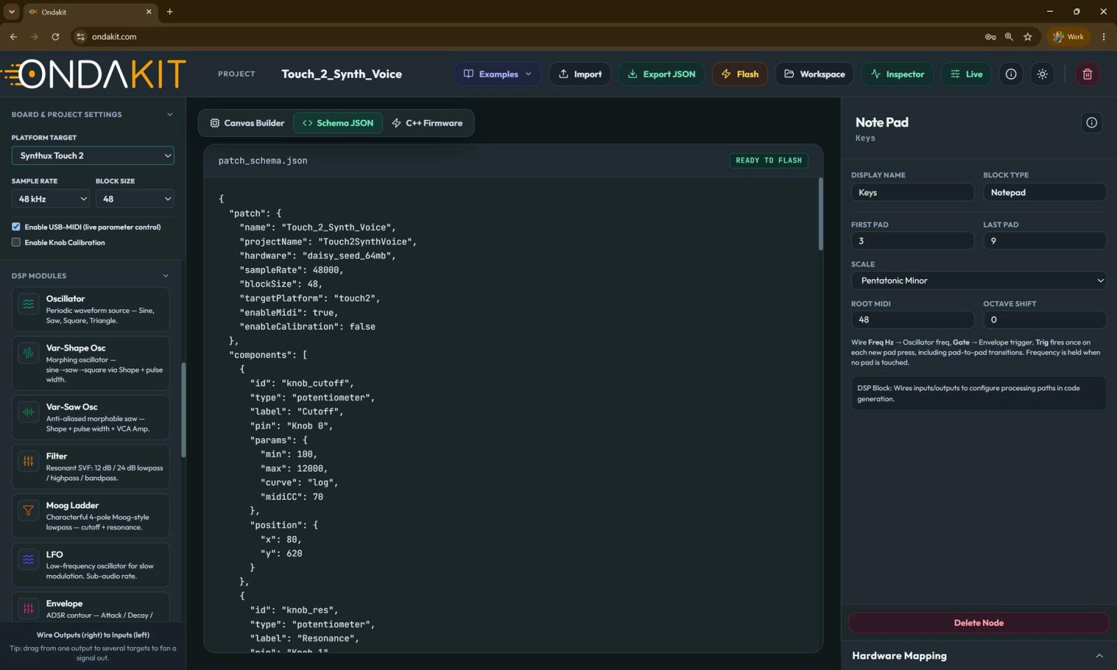
Task: Open Scale Pentatonic Minor dropdown
Action: [x=979, y=281]
